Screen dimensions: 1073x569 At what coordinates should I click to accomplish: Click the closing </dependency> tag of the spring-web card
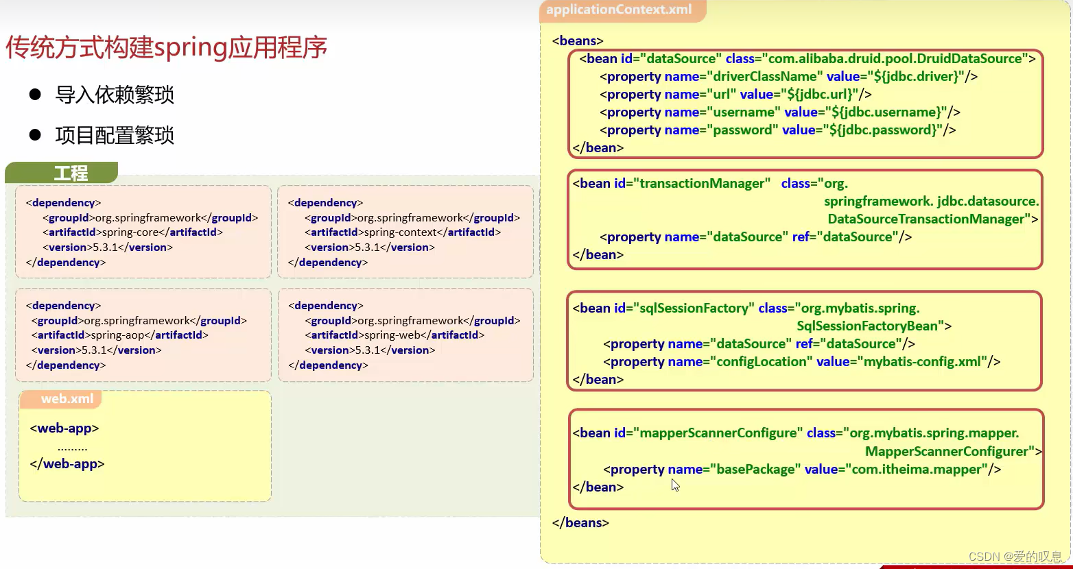pos(328,365)
